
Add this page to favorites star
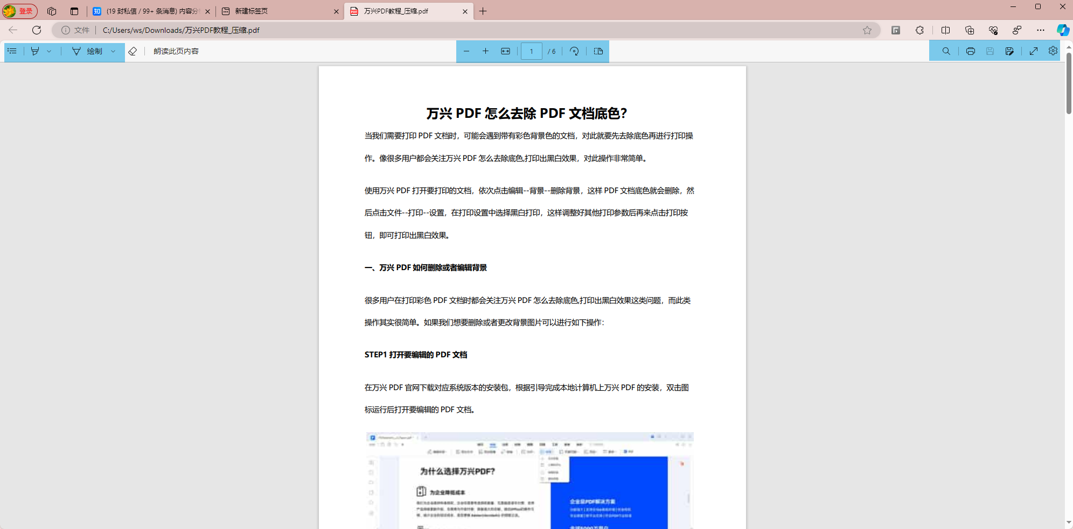(867, 30)
